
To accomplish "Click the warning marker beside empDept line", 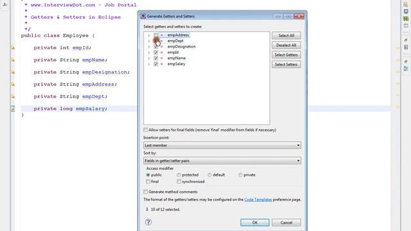I will pos(13,96).
